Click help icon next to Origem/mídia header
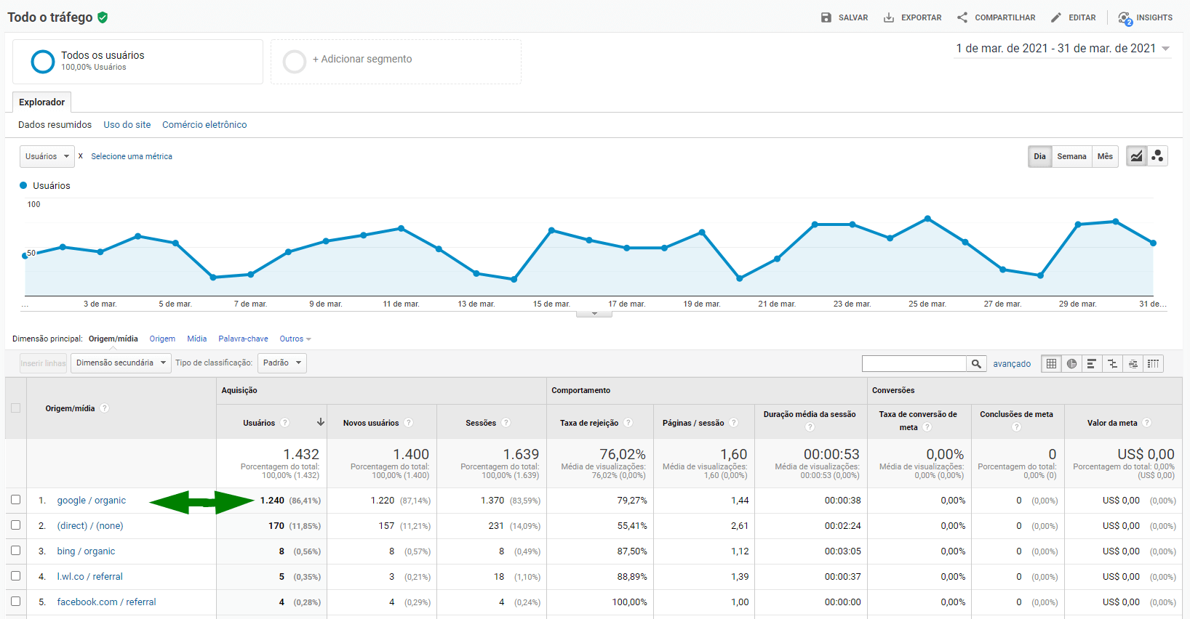 coord(105,408)
